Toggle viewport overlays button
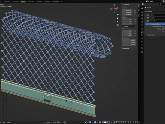The image size is (165, 124). [x=95, y=122]
